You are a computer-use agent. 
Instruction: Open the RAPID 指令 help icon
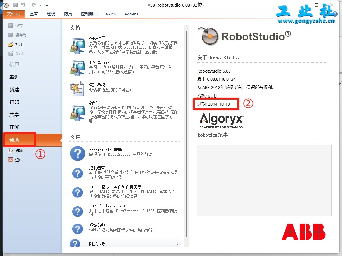[78, 192]
